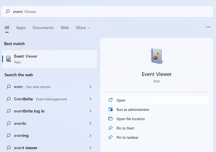Click the Pin to taskbar pin icon
216x152 pixels.
click(110, 137)
